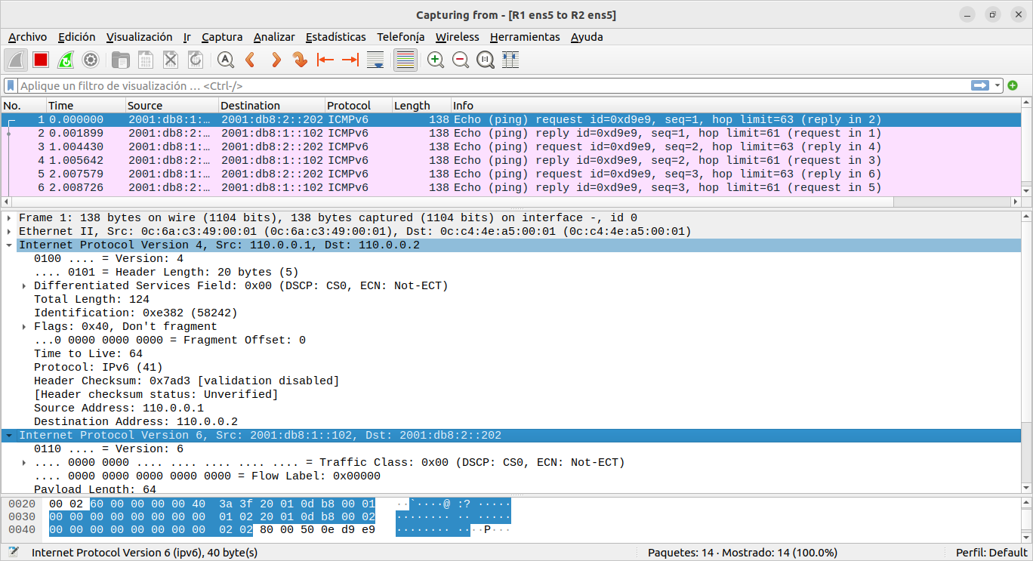Restart the current capture with the green fin icon
1033x561 pixels.
pyautogui.click(x=66, y=60)
